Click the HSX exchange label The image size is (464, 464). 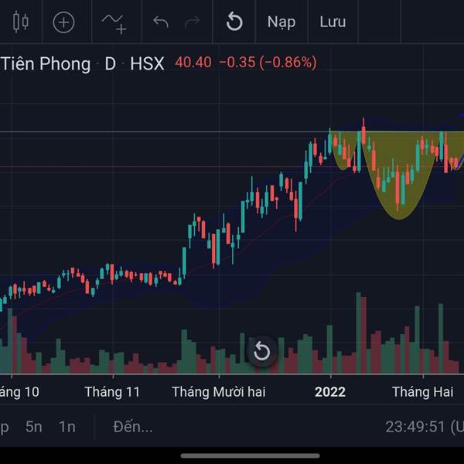click(x=147, y=63)
